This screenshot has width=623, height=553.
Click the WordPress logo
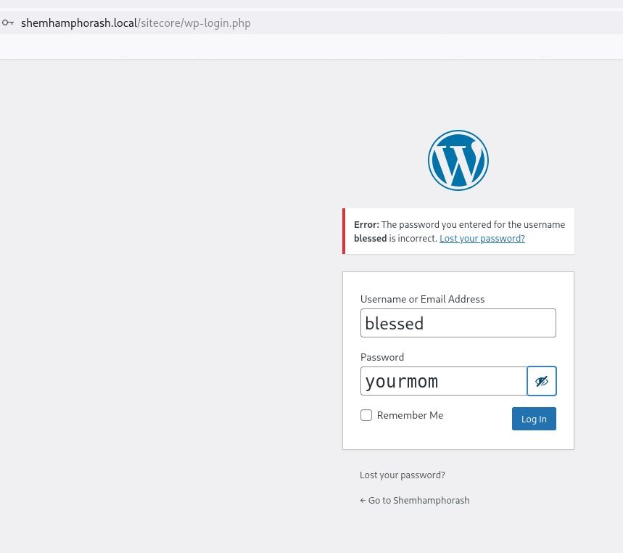coord(458,160)
